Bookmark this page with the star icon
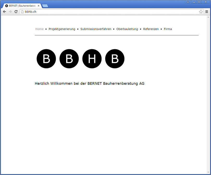 (201, 12)
